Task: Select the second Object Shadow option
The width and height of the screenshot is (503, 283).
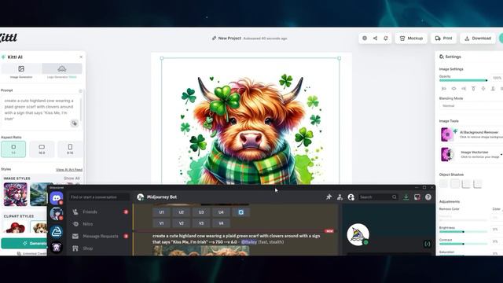Action: 455,183
